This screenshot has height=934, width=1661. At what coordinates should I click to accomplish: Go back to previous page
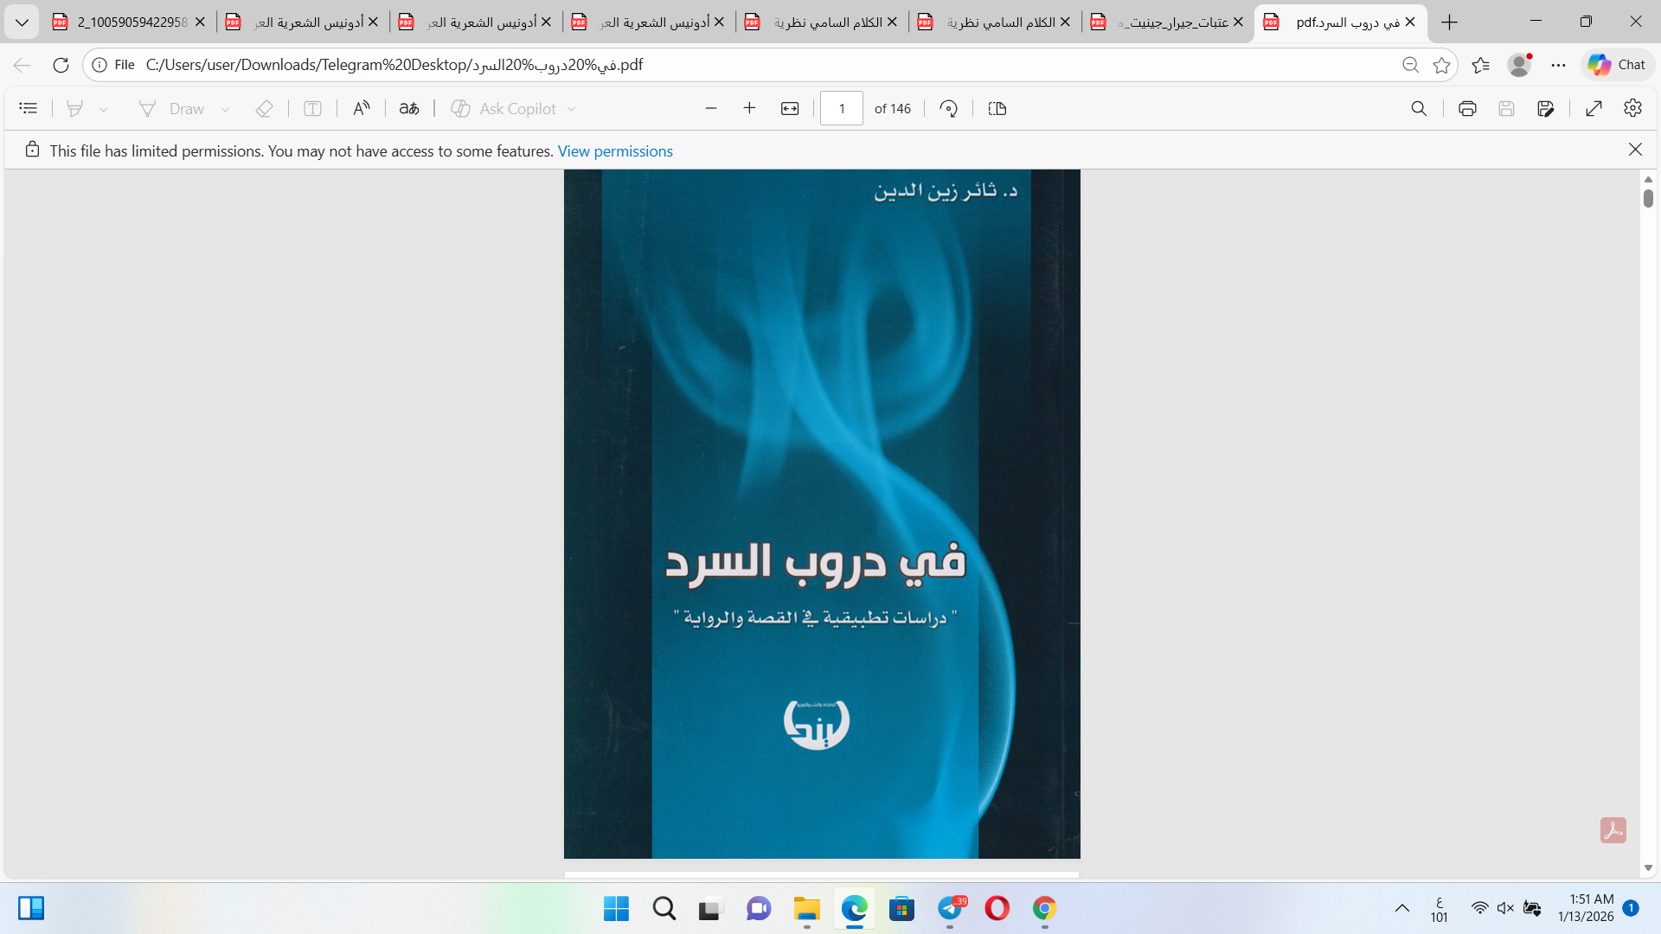tap(22, 65)
